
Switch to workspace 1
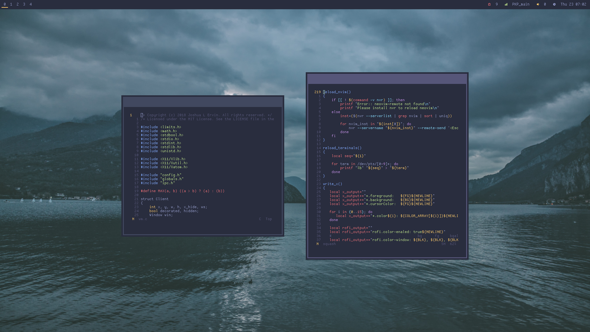coord(11,4)
